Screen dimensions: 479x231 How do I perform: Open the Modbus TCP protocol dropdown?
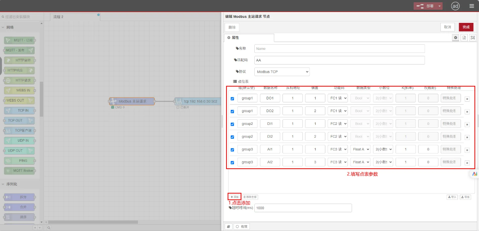pyautogui.click(x=282, y=72)
